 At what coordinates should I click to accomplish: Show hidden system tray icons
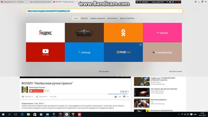coord(179,114)
